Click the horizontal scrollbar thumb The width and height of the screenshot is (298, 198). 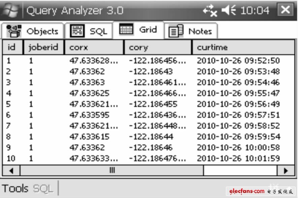pos(112,170)
